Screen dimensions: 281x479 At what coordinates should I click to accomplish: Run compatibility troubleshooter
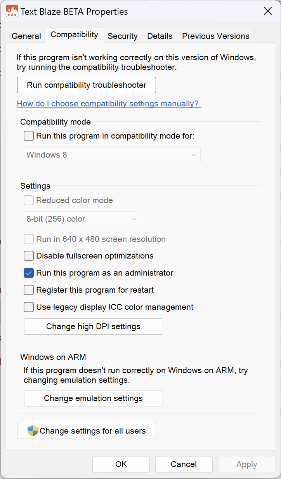(x=87, y=85)
